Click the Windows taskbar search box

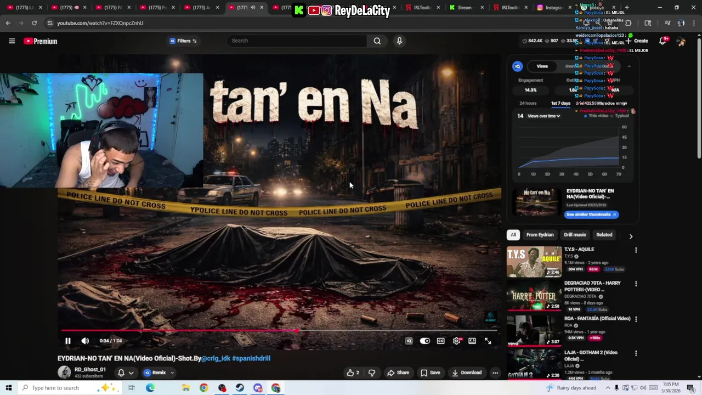[x=71, y=388]
